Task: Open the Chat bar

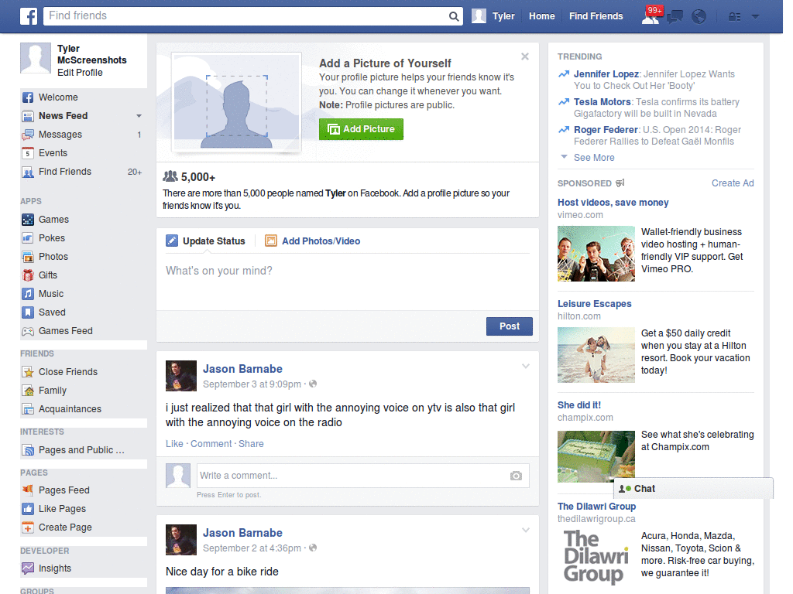Action: (693, 489)
